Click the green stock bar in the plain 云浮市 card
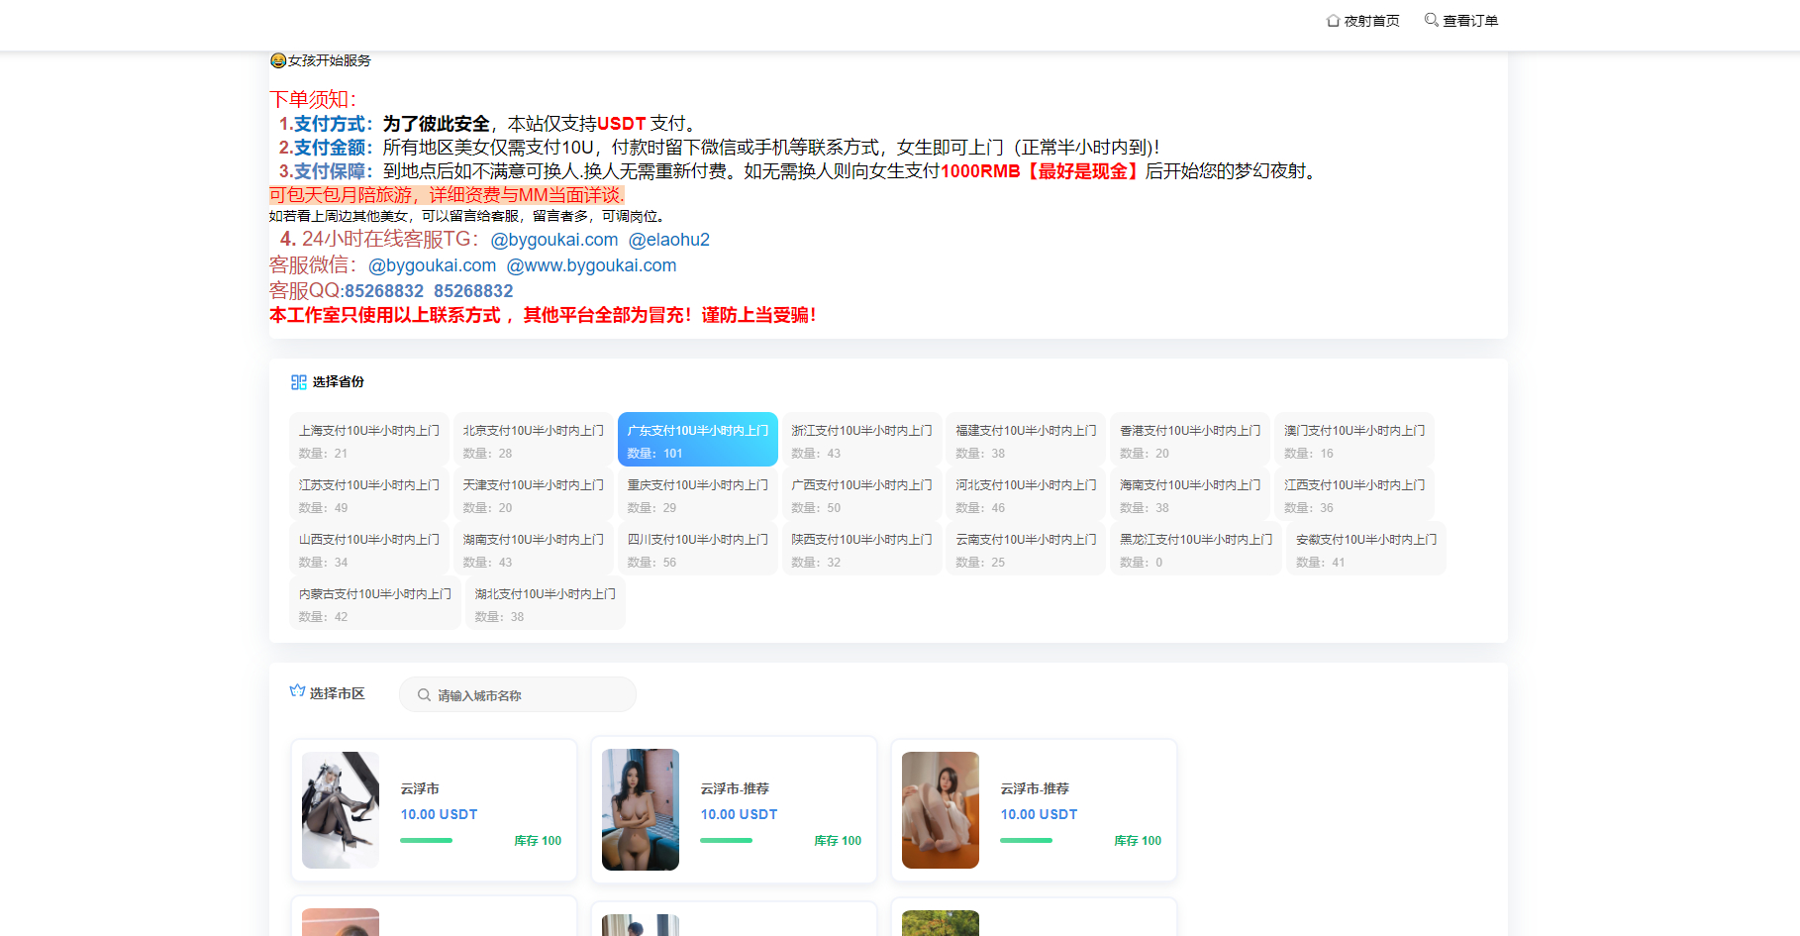 tap(426, 840)
